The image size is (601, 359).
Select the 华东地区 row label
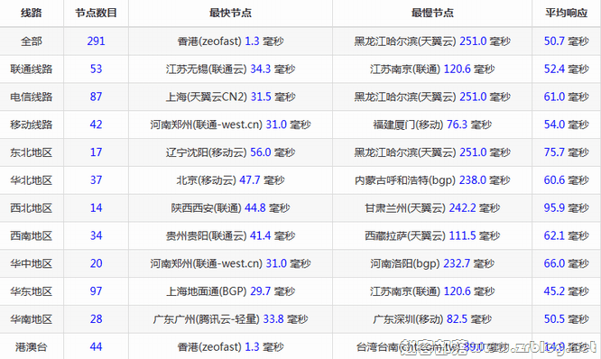point(31,291)
